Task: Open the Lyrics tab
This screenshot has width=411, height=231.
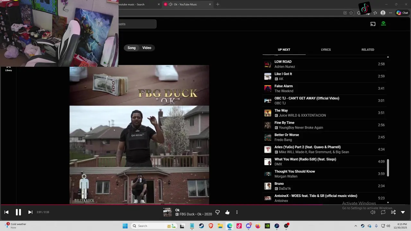Action: pos(326,50)
